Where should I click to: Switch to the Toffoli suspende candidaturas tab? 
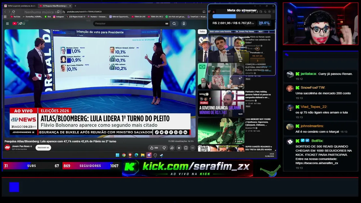point(20,6)
